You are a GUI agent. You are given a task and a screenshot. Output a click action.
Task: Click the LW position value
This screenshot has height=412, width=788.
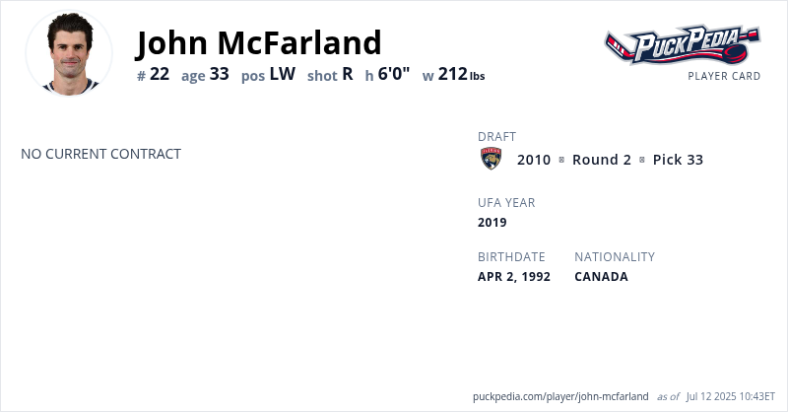click(x=282, y=74)
